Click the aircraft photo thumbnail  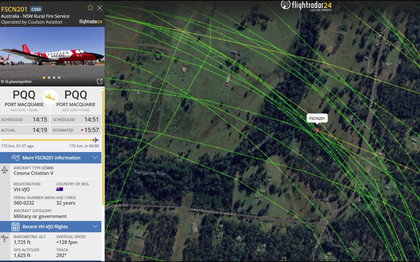[x=52, y=57]
